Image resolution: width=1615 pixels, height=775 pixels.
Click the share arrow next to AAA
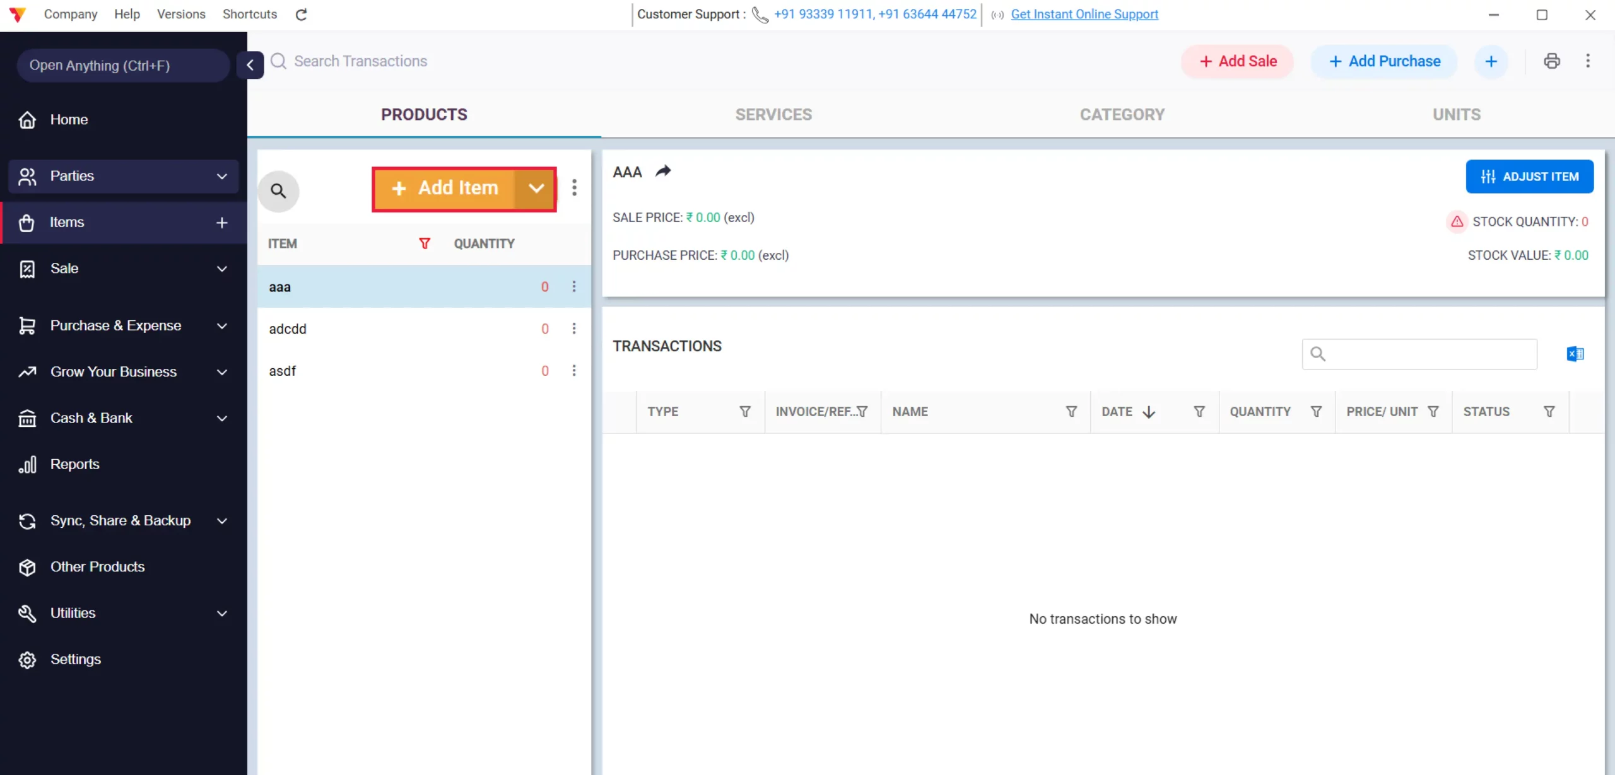pyautogui.click(x=663, y=172)
